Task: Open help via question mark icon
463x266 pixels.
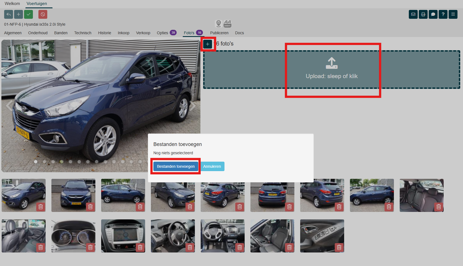Action: pos(443,14)
